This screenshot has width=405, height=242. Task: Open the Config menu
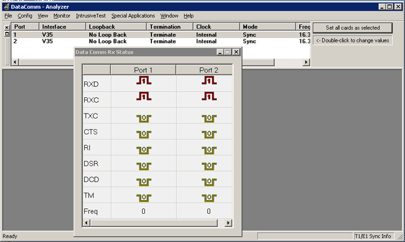pos(25,16)
